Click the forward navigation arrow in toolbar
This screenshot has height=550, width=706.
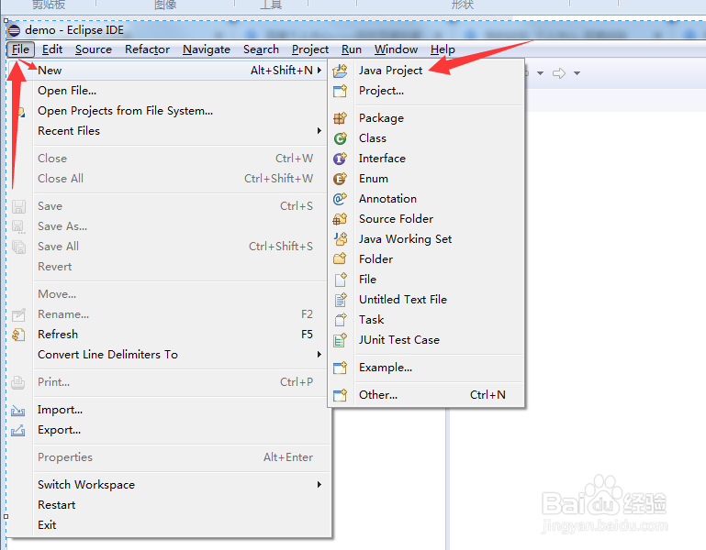click(559, 73)
